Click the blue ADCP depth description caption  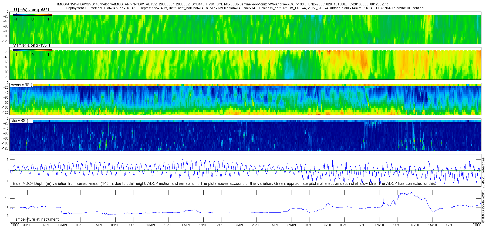click(224, 183)
